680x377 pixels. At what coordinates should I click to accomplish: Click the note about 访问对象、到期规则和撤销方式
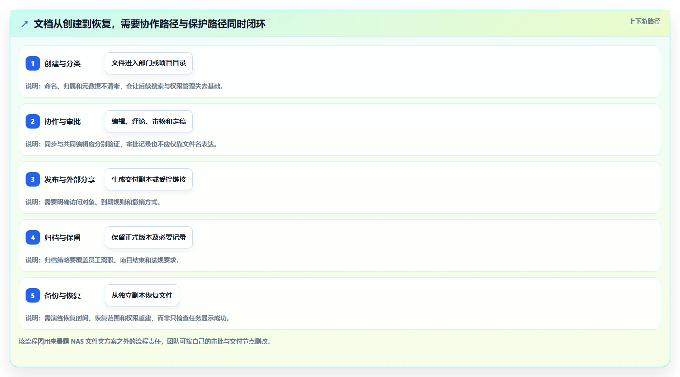coord(93,202)
